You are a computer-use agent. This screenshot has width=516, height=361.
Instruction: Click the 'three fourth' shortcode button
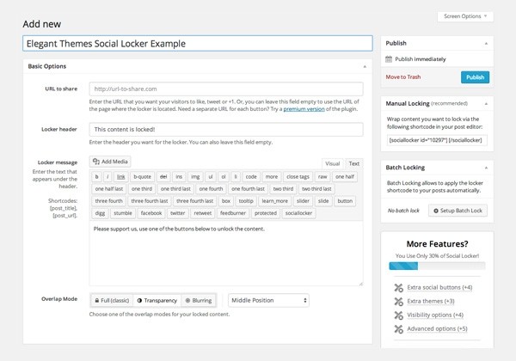(x=108, y=201)
